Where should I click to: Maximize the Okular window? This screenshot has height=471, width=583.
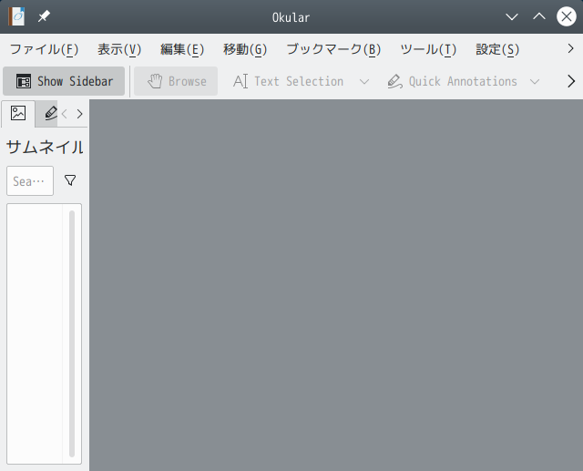pos(539,16)
